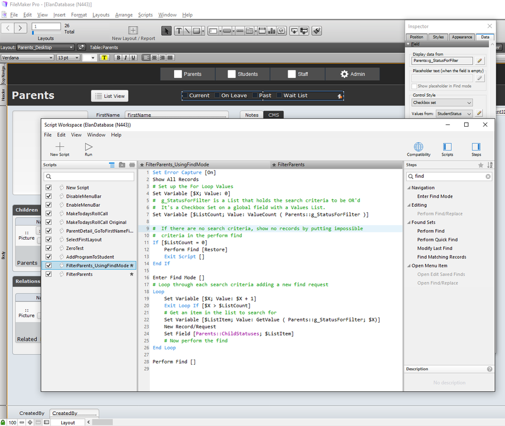Select the Chart tool
Image resolution: width=505 pixels, height=426 pixels.
(271, 31)
